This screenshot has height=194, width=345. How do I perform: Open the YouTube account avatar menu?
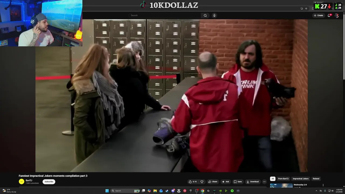point(337,15)
